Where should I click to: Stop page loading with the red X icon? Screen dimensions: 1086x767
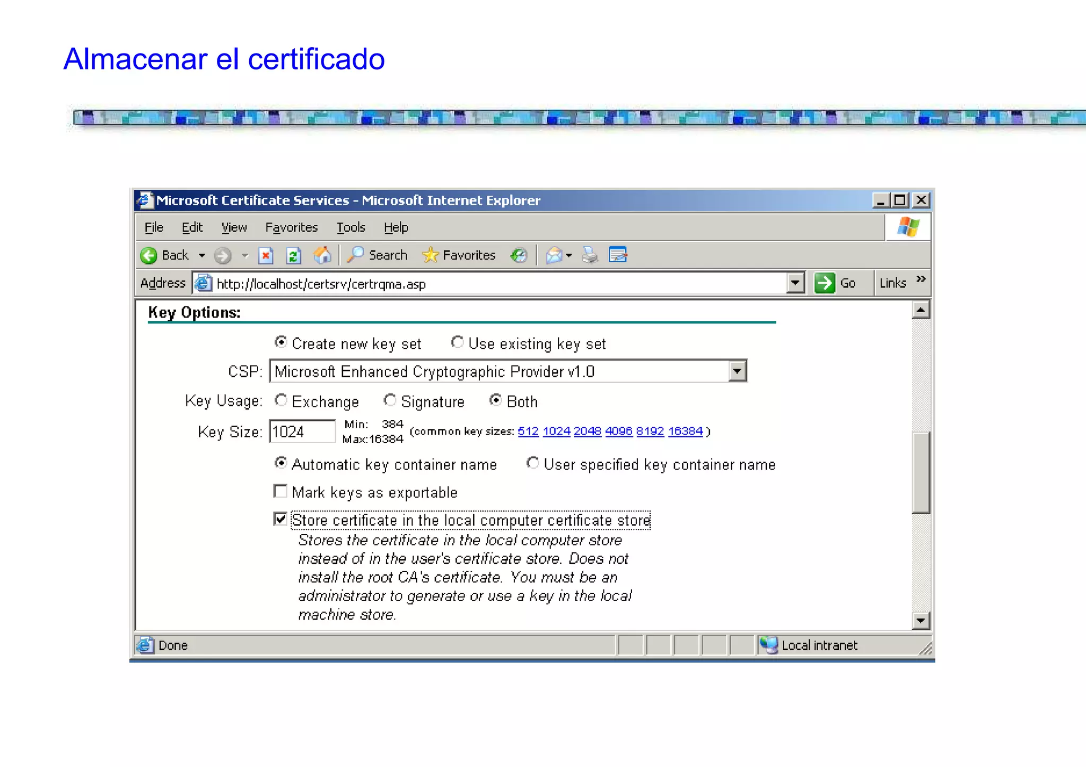pos(266,256)
